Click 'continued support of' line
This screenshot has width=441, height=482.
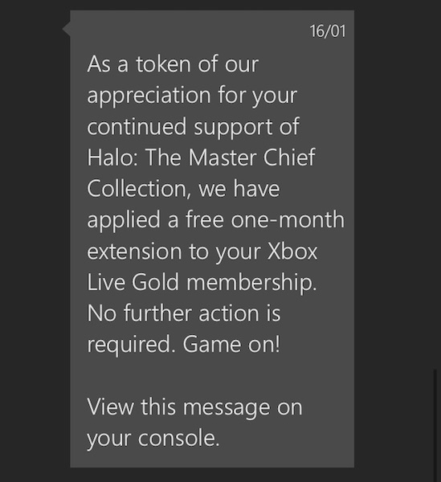[193, 127]
